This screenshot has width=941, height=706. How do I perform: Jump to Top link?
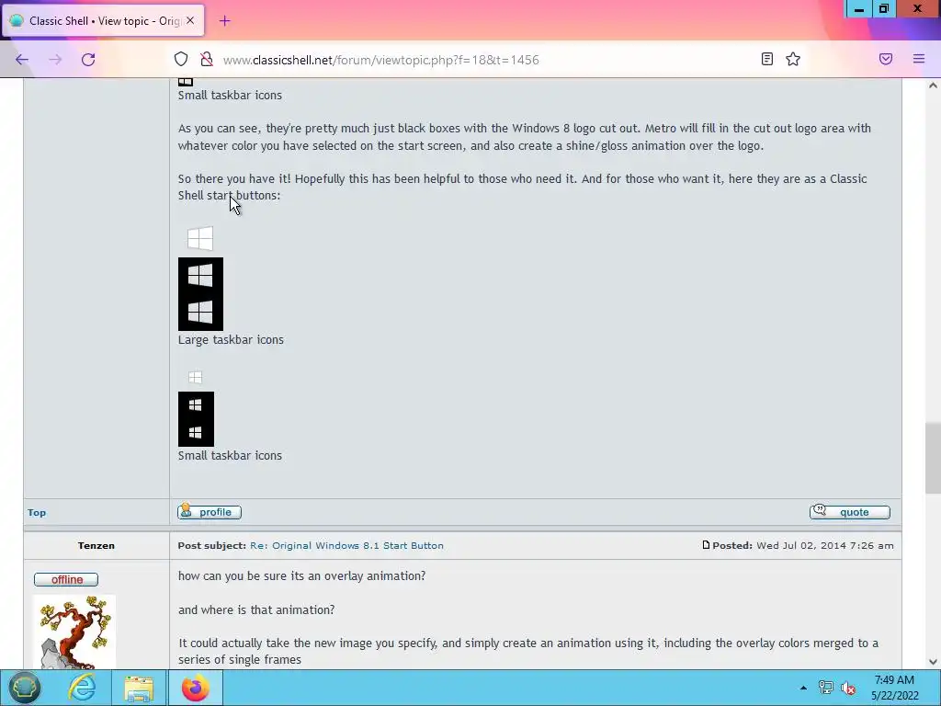(x=37, y=513)
